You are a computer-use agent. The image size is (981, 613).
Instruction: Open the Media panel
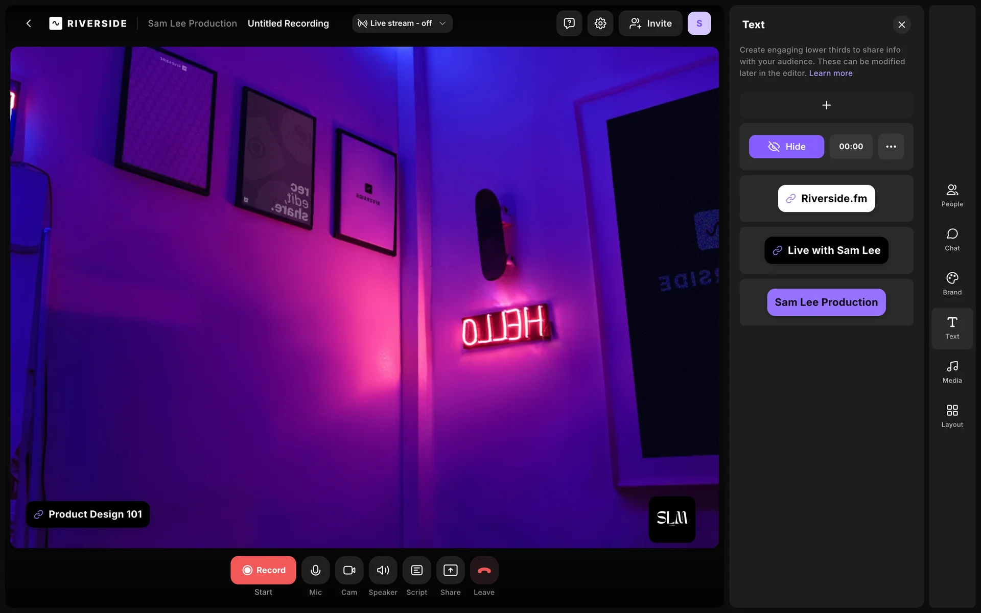[x=952, y=372]
